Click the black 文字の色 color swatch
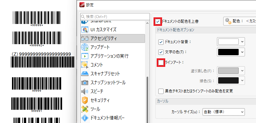The width and height of the screenshot is (256, 123). (228, 52)
